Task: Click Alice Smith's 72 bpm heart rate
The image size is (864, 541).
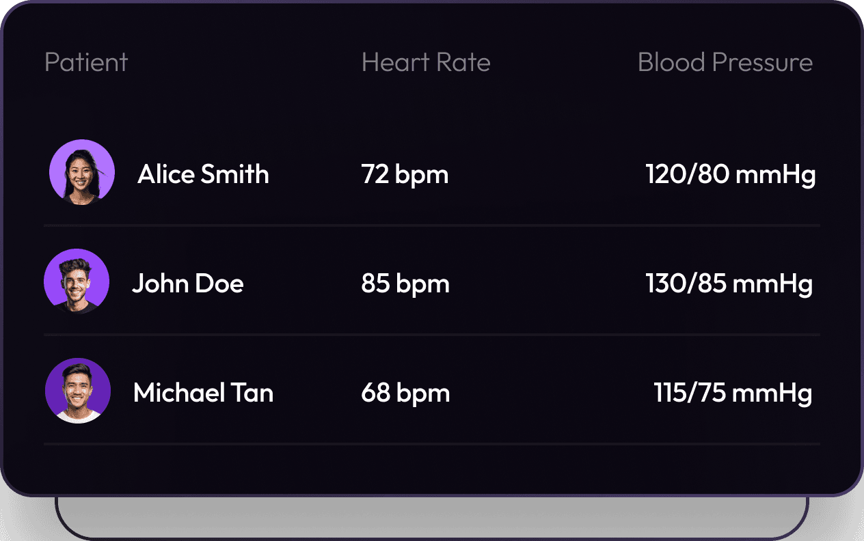Action: (x=405, y=175)
